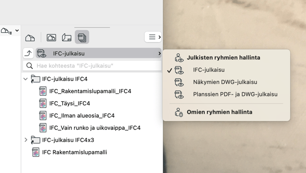The height and width of the screenshot is (173, 306).
Task: Select the Publisher Sets icon
Action: [x=82, y=37]
